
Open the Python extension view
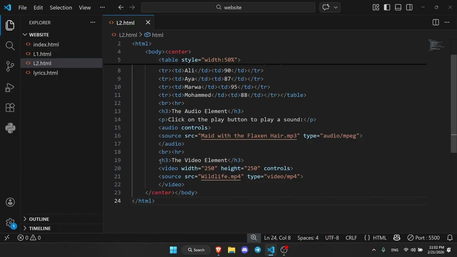coord(10,128)
